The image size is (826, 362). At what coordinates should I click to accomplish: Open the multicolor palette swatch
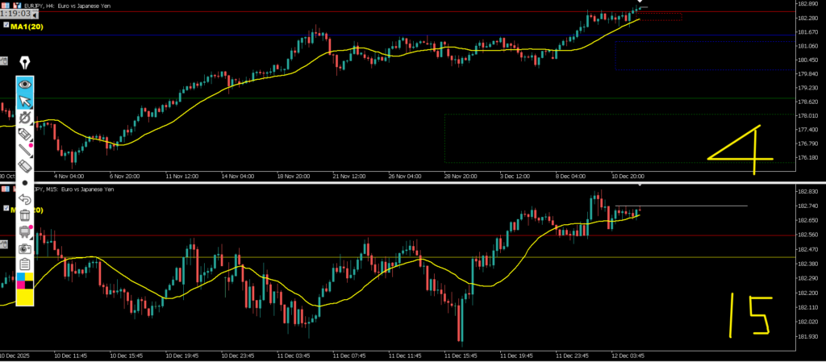coord(24,280)
